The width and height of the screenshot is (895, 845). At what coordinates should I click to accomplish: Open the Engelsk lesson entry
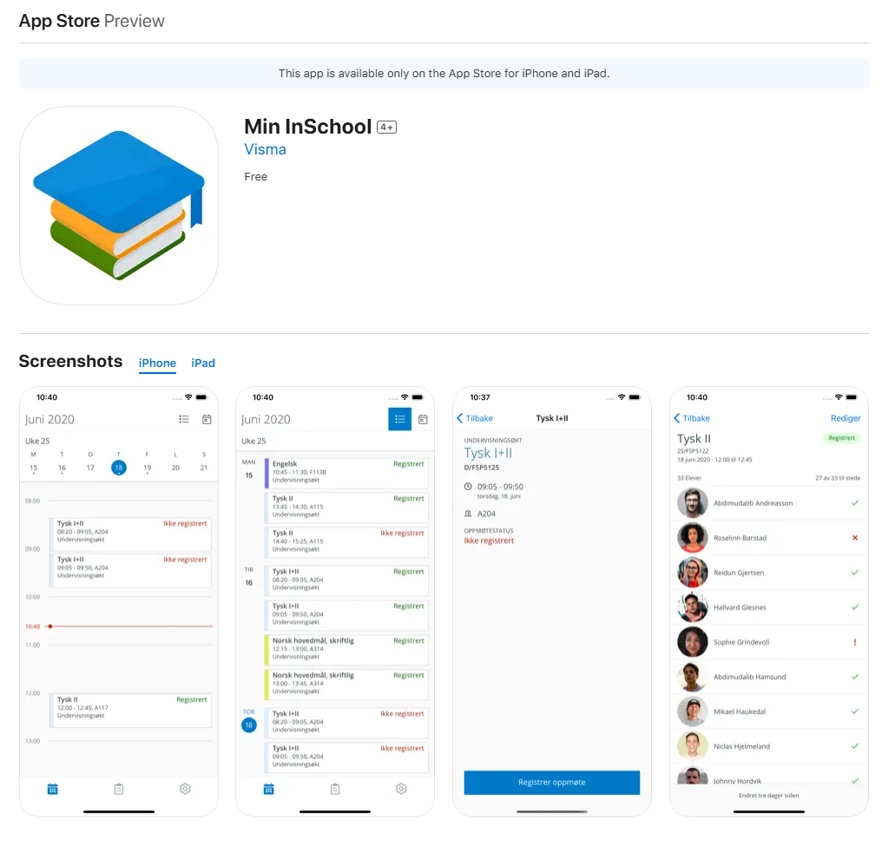pos(346,472)
